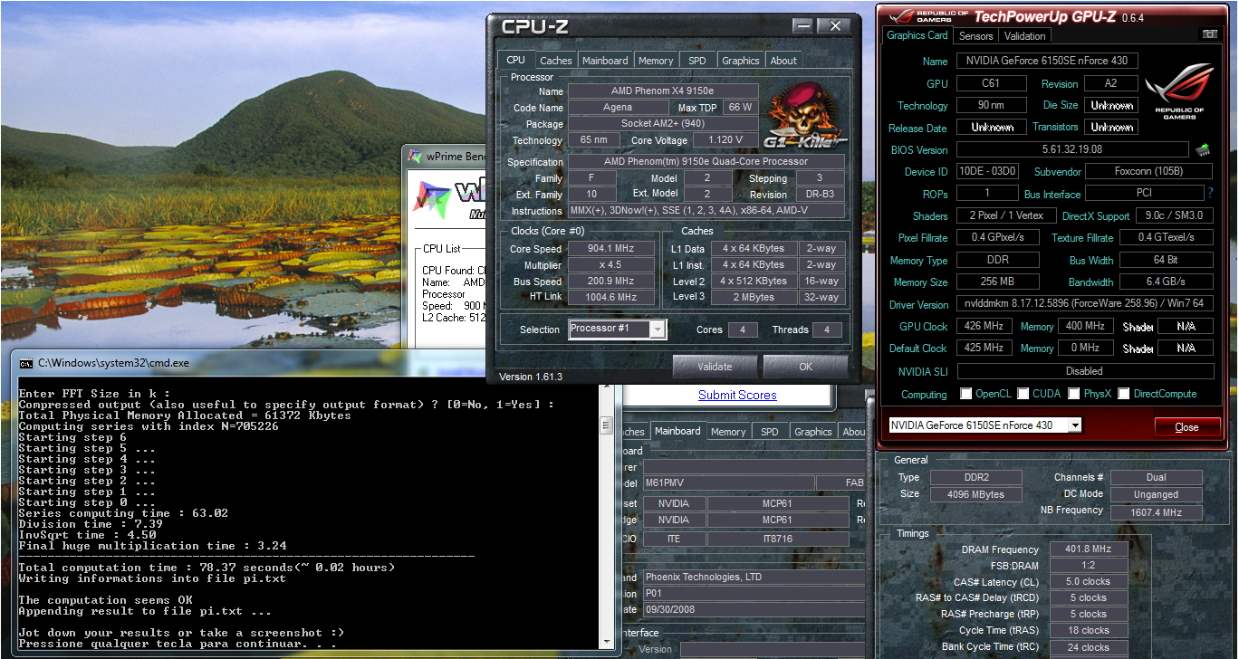Select the Graphics Card tab in GPU-Z
The width and height of the screenshot is (1239, 659).
tap(917, 35)
